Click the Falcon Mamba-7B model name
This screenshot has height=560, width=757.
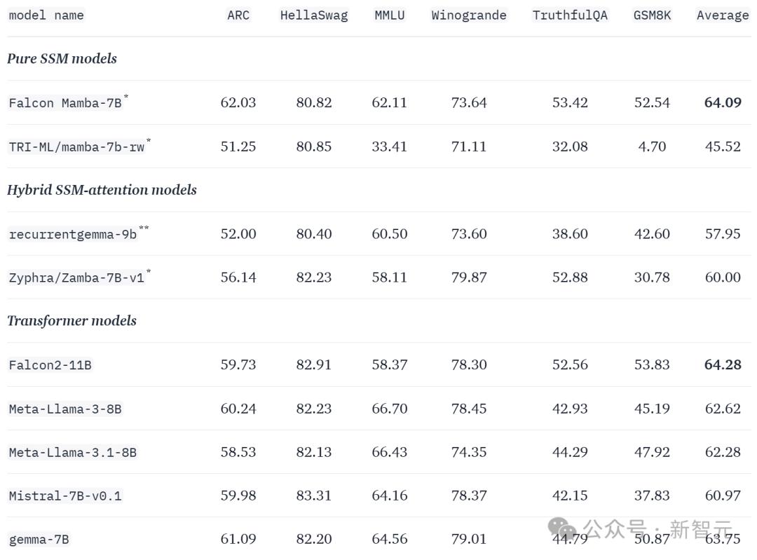tap(65, 103)
